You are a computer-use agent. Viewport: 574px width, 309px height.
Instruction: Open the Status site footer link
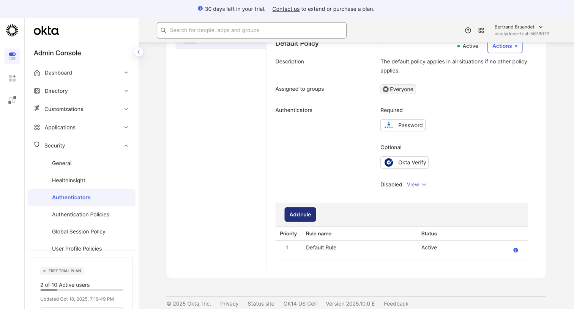coord(261,304)
